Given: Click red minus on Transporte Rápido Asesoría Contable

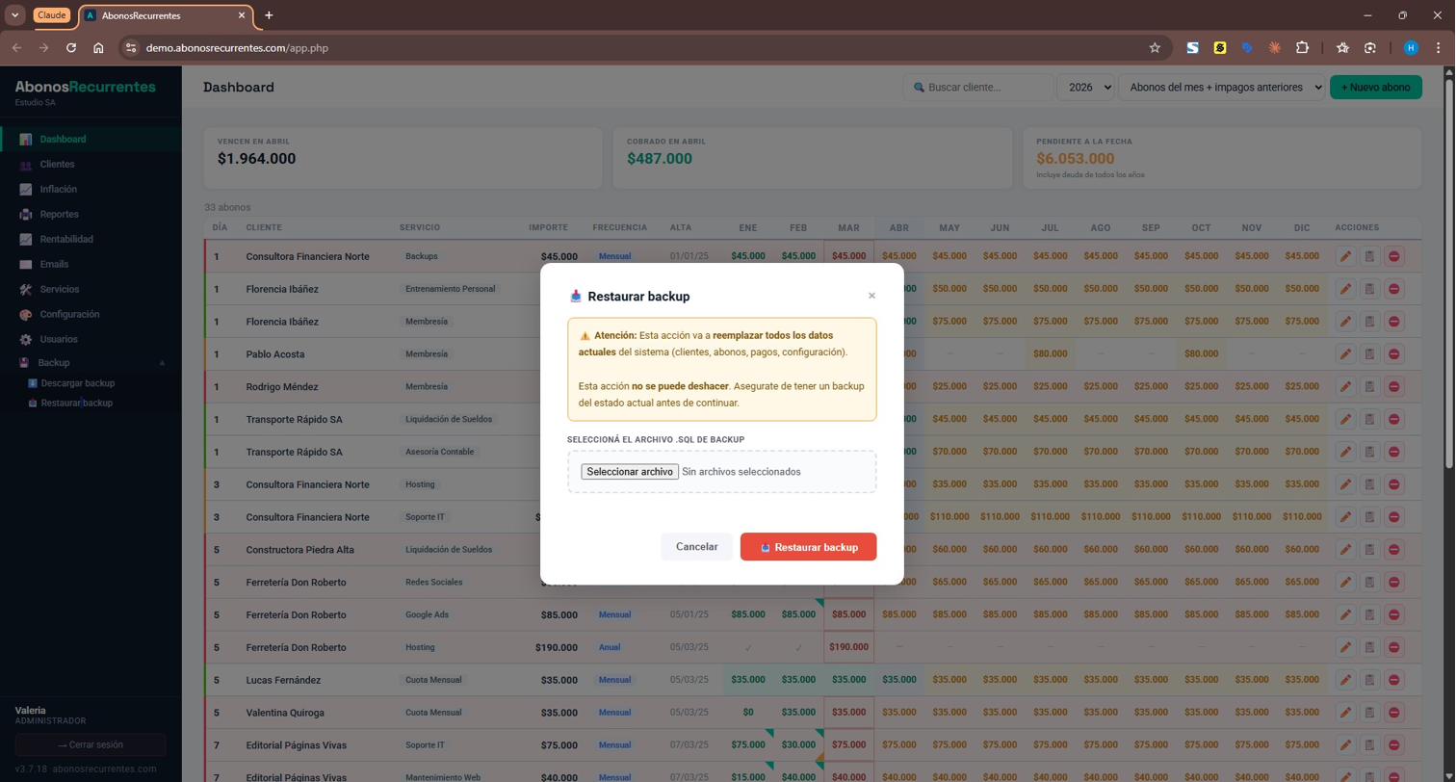Looking at the screenshot, I should click(x=1393, y=453).
